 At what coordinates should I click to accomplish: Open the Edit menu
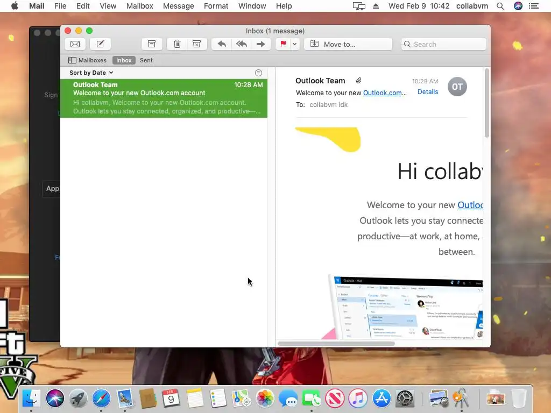(83, 6)
